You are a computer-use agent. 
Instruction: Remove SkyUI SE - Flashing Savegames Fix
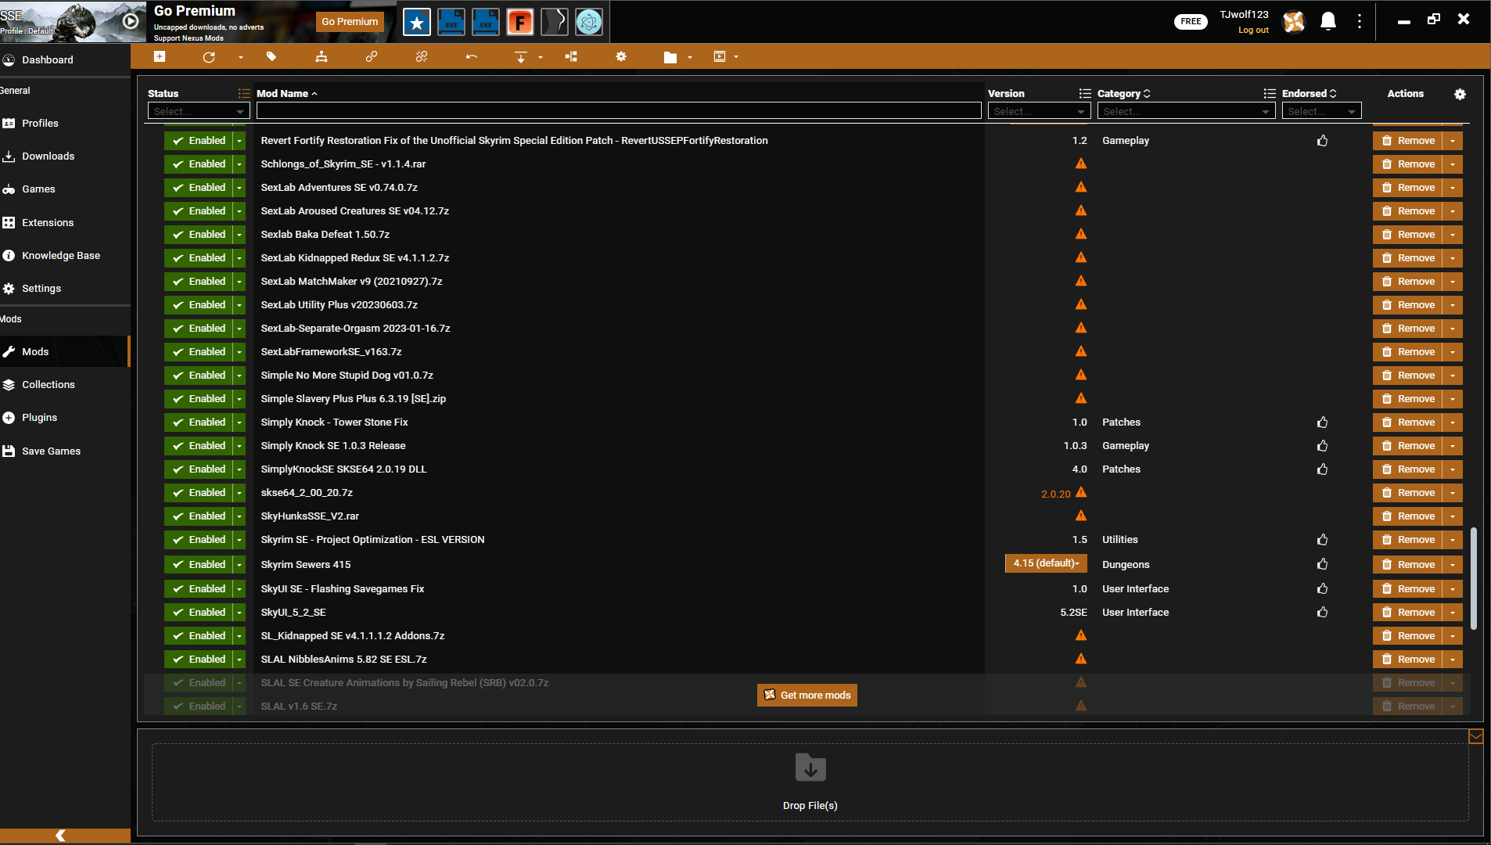tap(1408, 589)
